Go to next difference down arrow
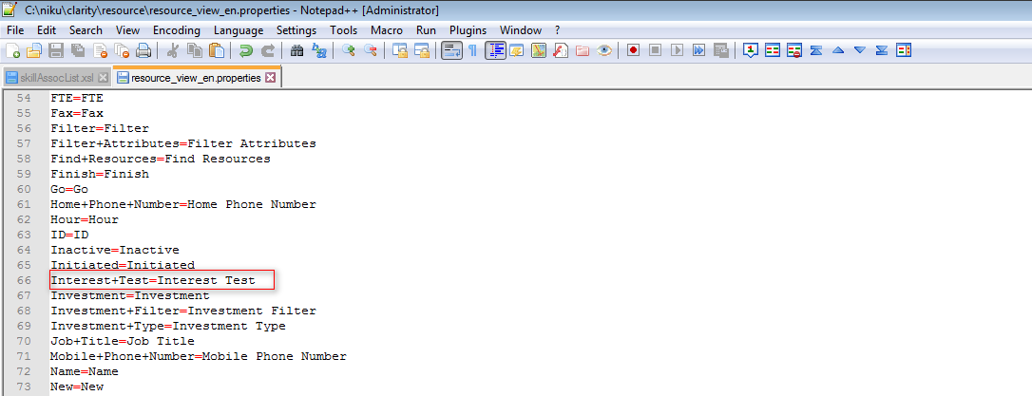The width and height of the screenshot is (1032, 396). pyautogui.click(x=860, y=50)
